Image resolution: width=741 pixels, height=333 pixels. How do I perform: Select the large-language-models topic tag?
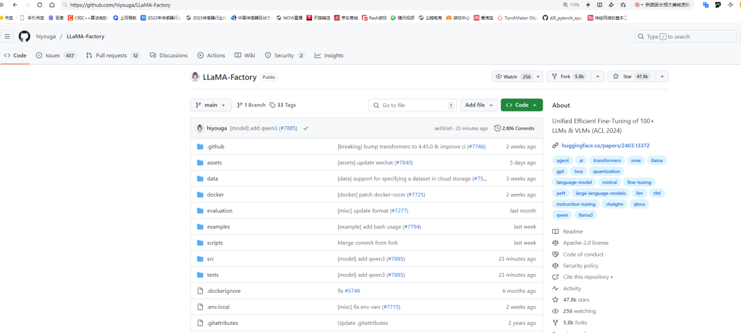601,193
